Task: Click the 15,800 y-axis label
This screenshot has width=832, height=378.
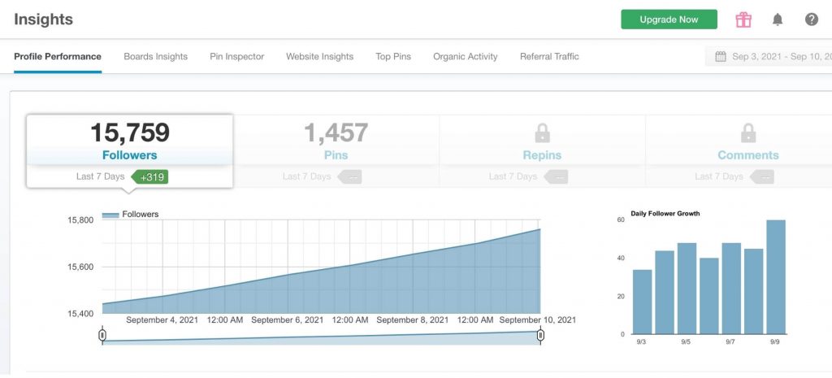Action: pyautogui.click(x=80, y=219)
